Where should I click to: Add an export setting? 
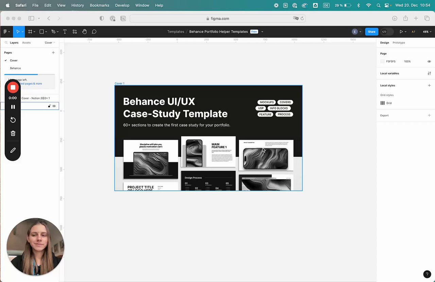point(429,115)
